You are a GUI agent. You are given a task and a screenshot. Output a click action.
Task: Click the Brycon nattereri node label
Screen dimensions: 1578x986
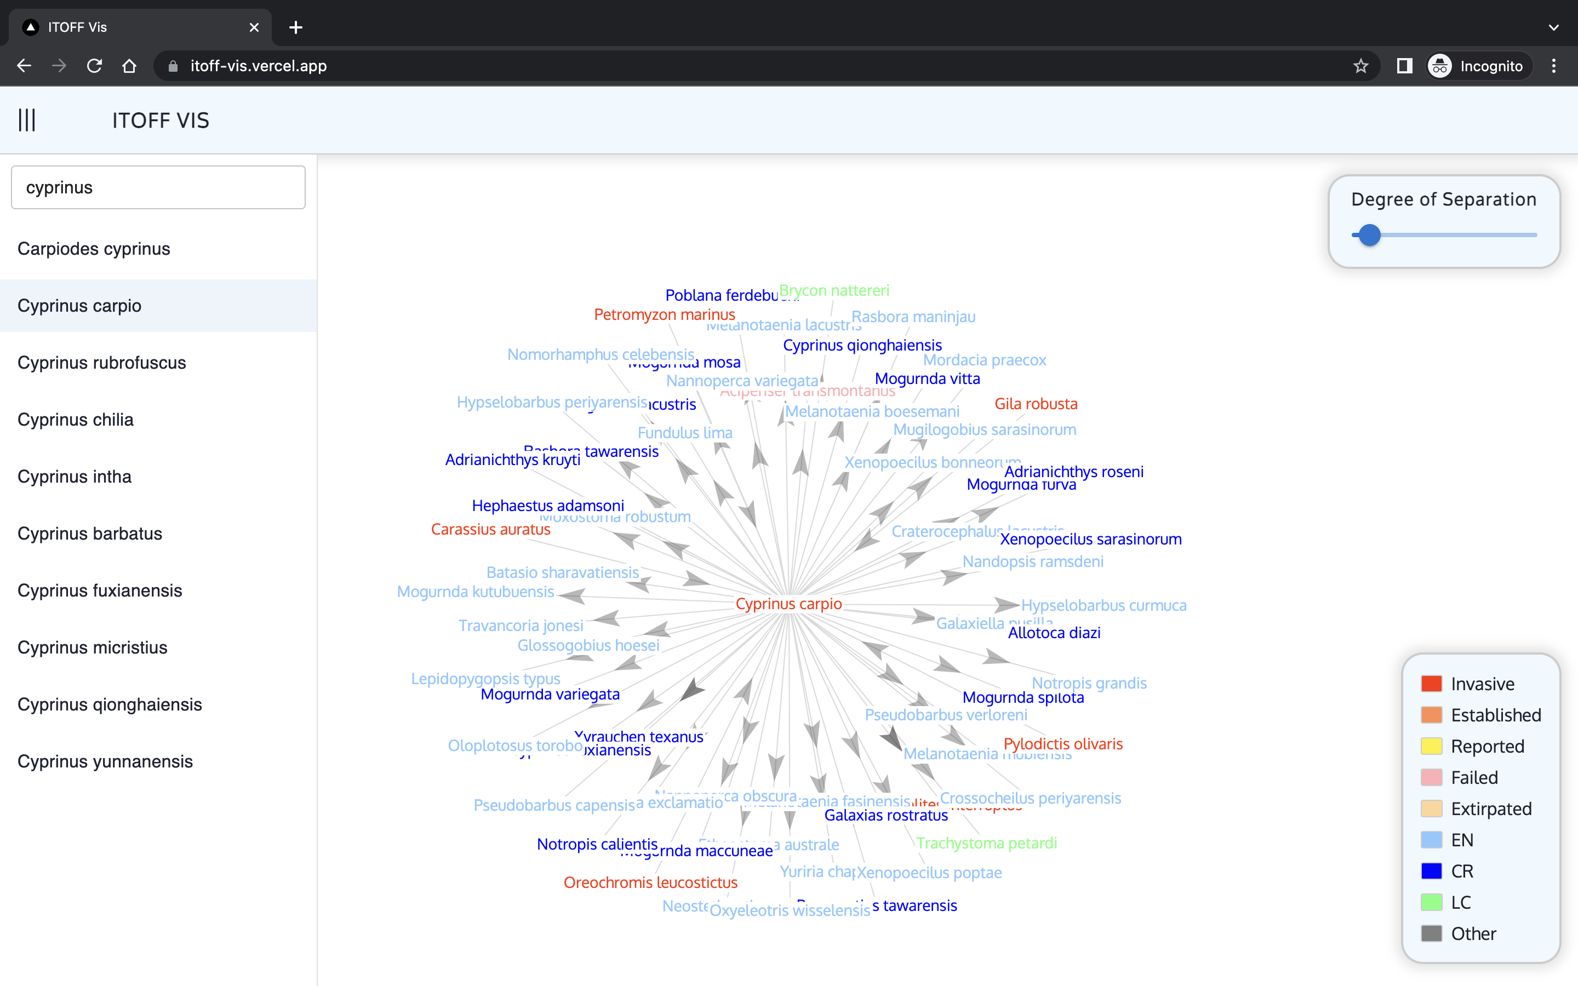click(834, 290)
